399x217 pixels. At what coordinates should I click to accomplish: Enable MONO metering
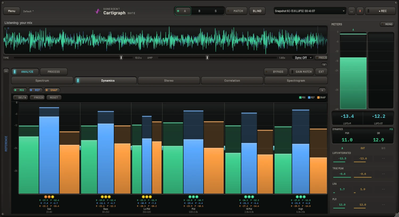[x=387, y=24]
